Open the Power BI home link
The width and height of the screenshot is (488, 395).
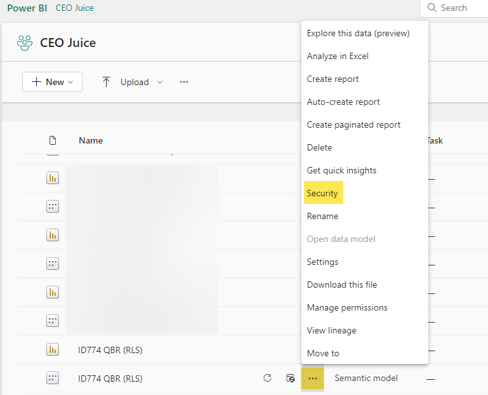(27, 8)
